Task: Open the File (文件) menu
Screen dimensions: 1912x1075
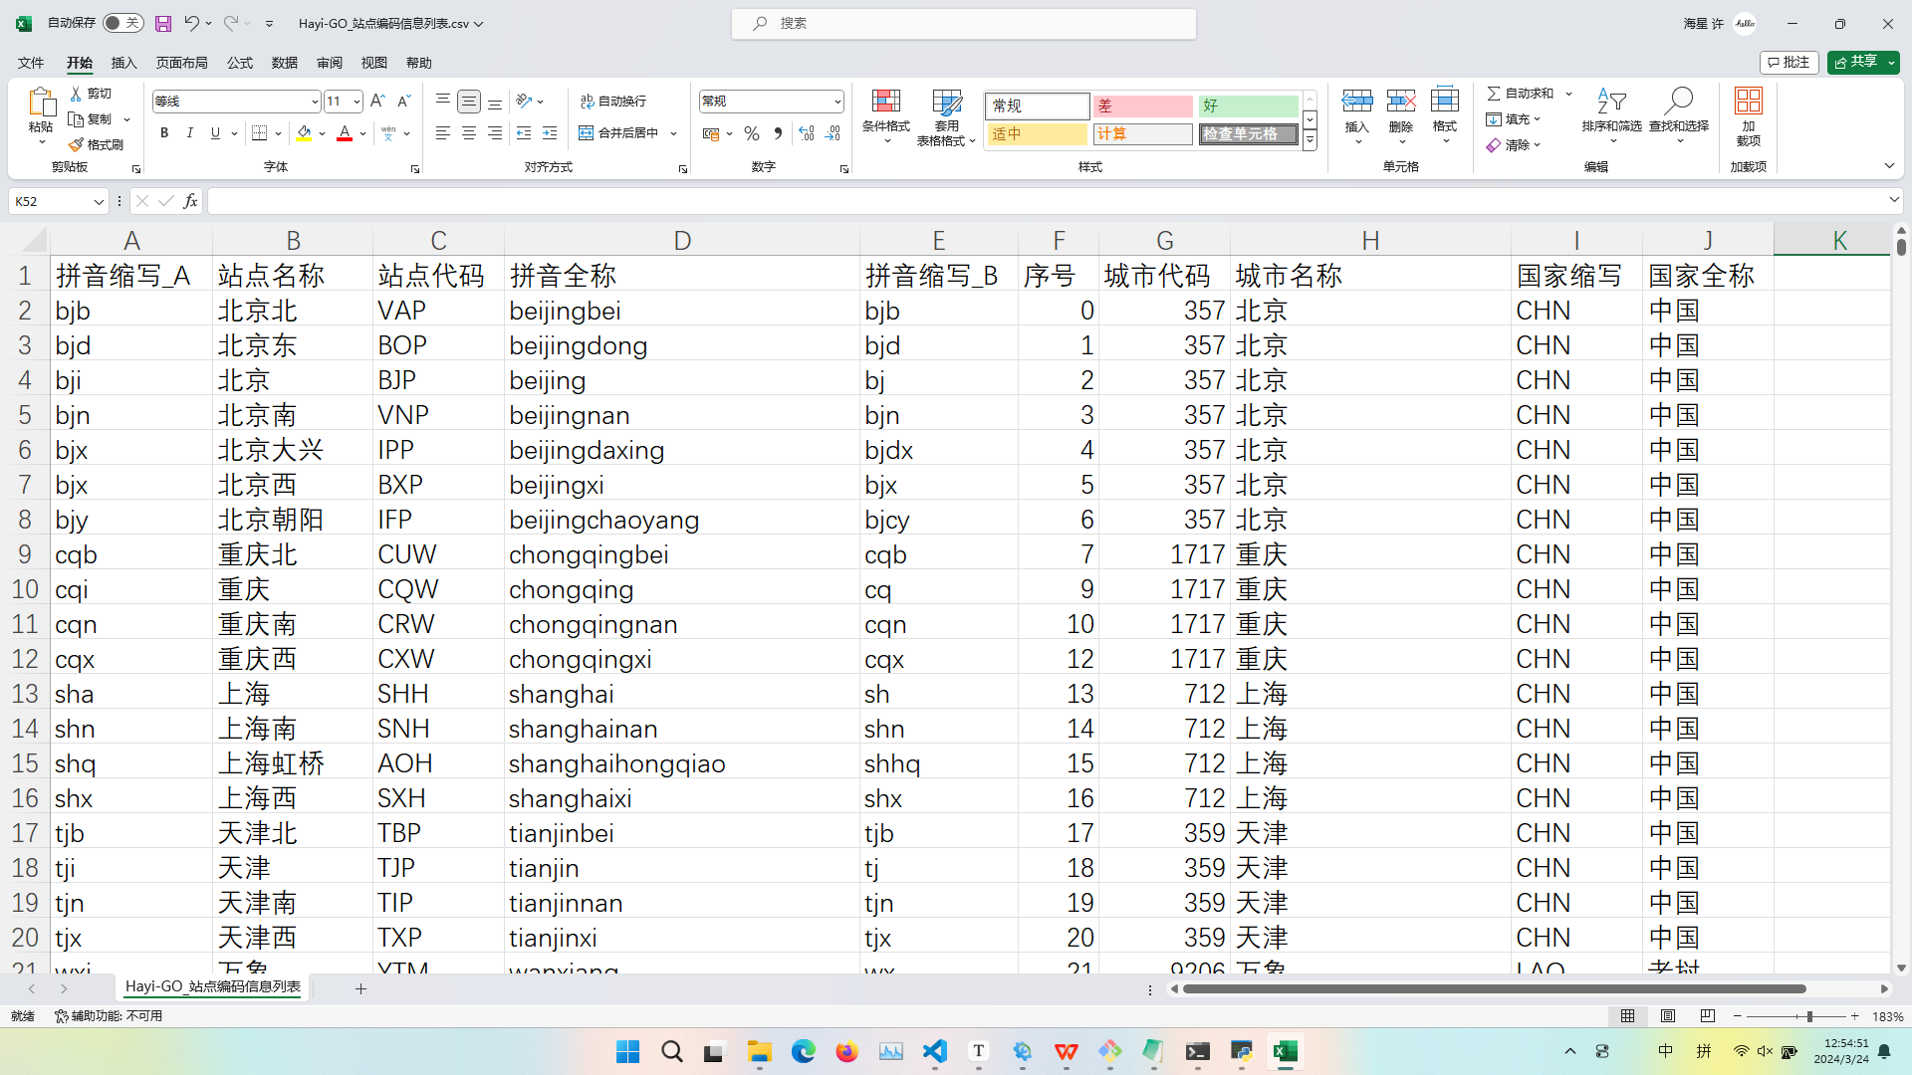Action: coord(31,63)
